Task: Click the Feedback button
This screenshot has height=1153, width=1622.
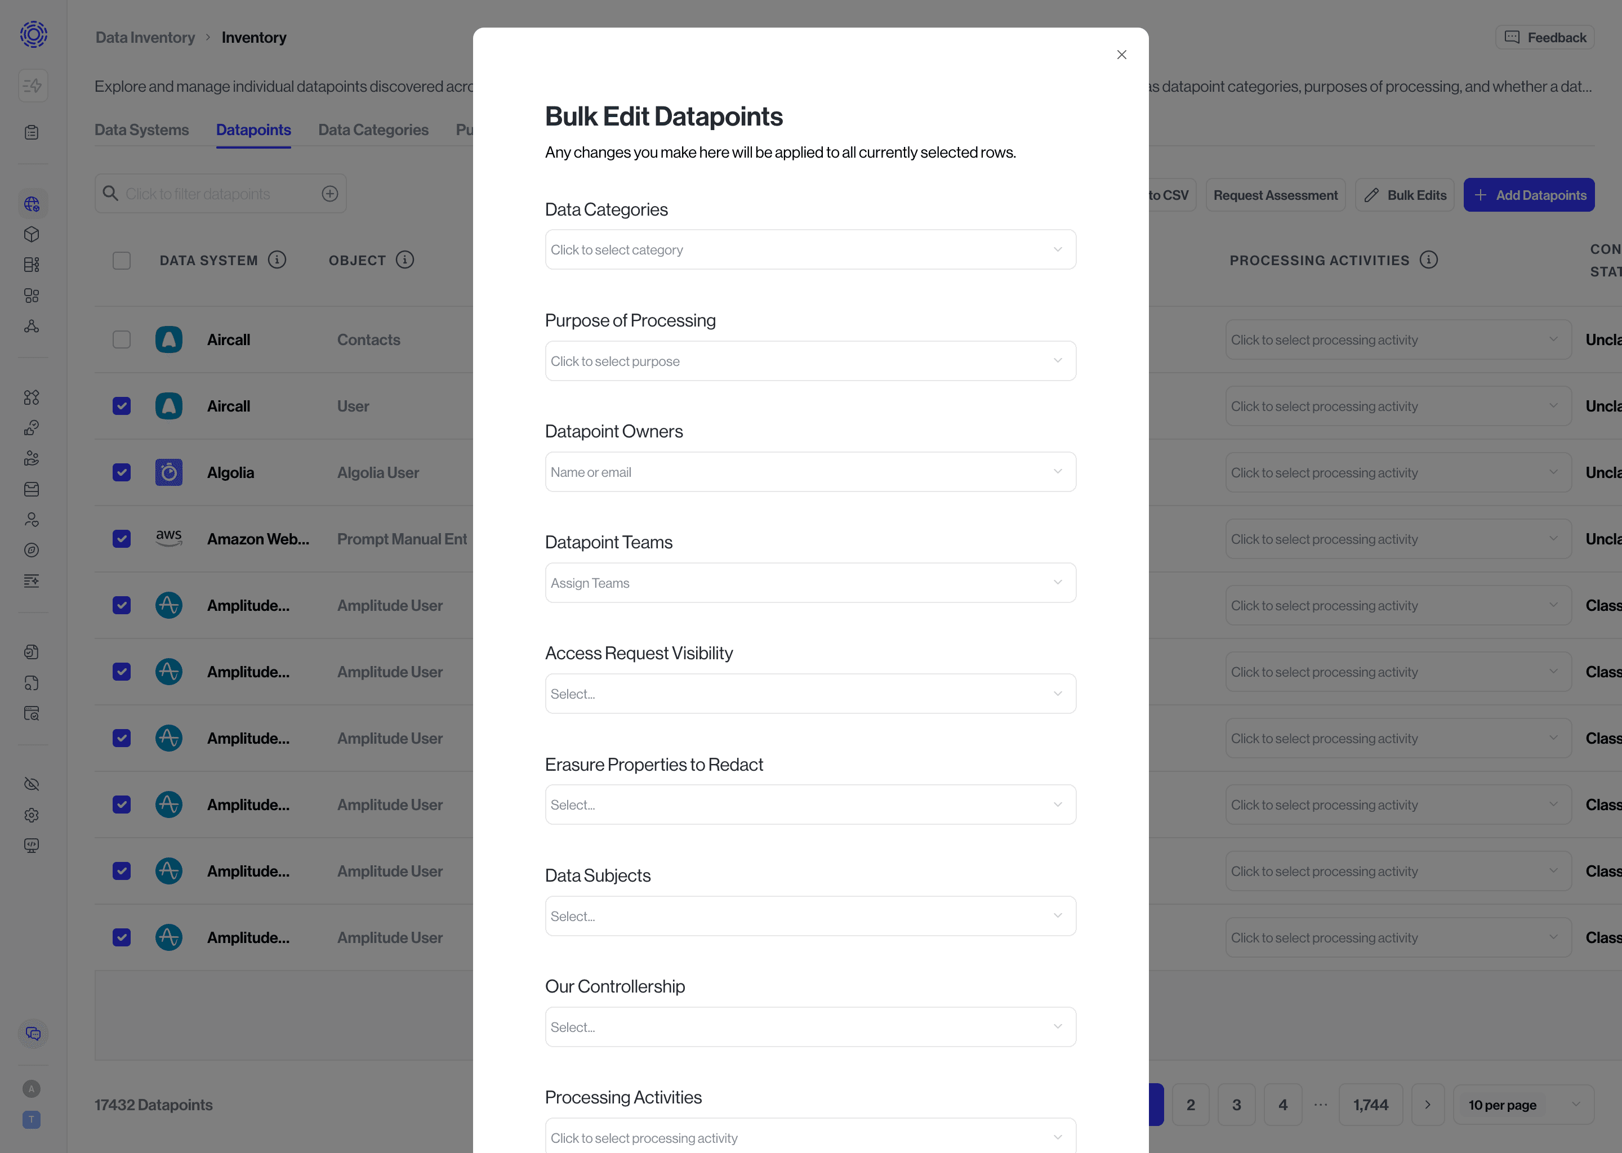Action: click(1545, 38)
